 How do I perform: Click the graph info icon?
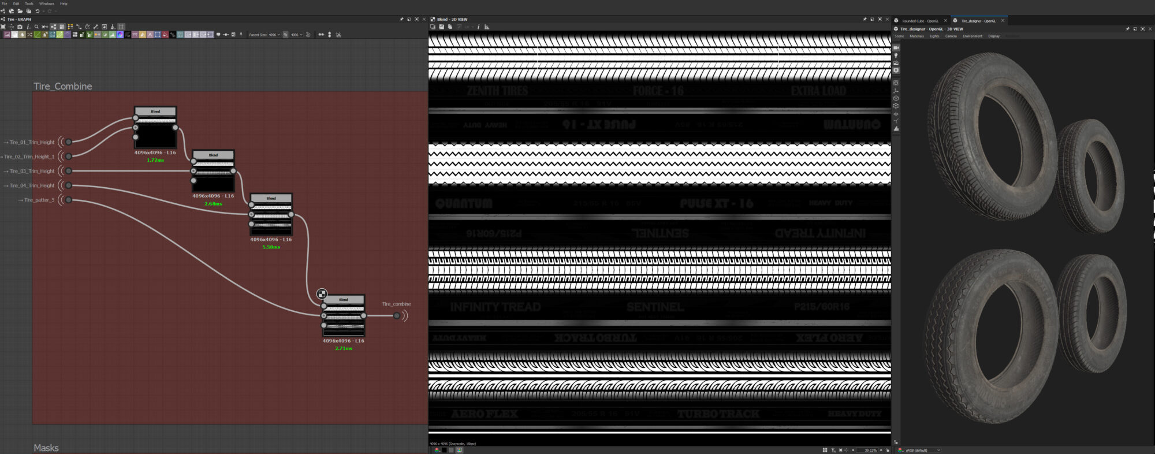point(28,27)
